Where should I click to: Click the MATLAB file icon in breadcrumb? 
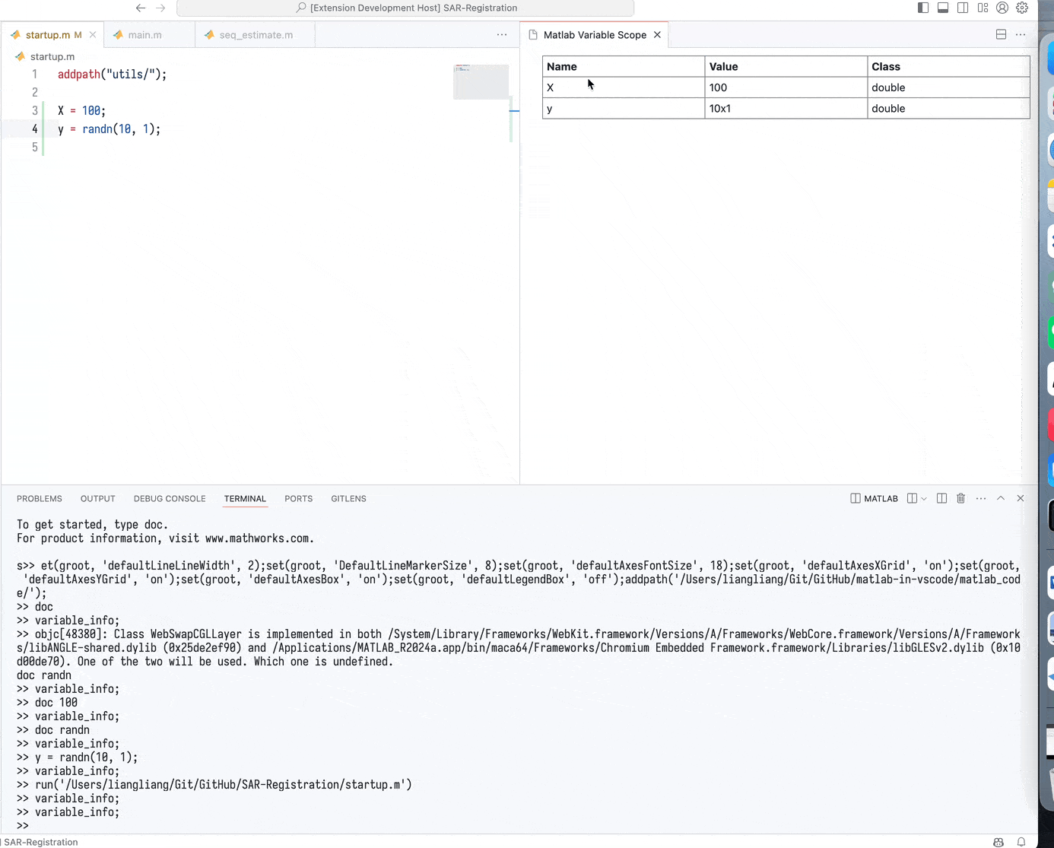tap(20, 56)
